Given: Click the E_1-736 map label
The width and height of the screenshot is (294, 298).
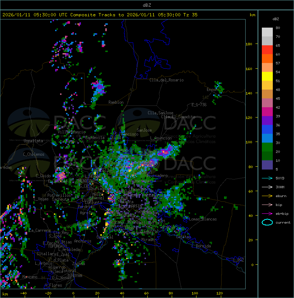Looking at the screenshot, I should [199, 105].
